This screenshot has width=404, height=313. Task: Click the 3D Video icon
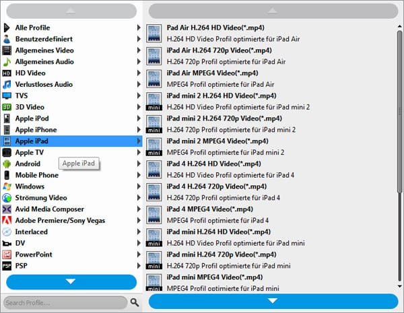7,107
